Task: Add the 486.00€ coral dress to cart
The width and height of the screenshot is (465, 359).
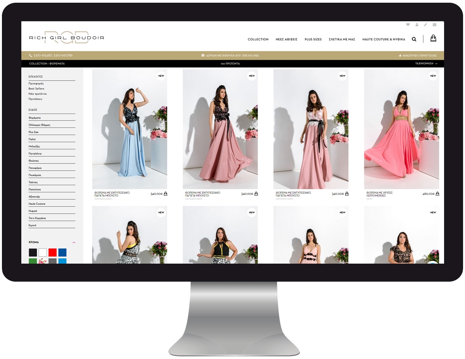Action: coord(437,194)
